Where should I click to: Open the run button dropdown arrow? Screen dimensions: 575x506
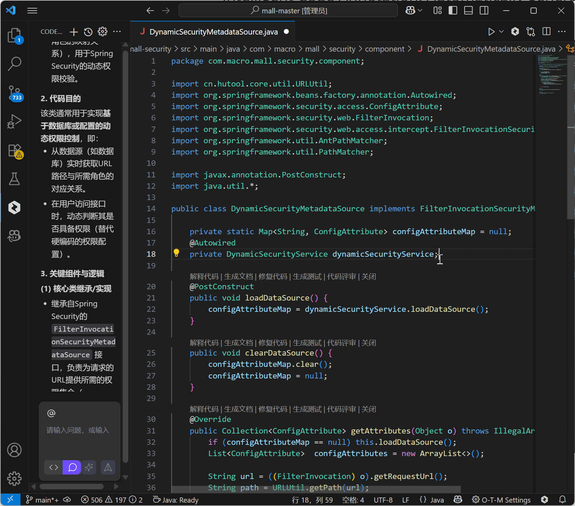501,31
